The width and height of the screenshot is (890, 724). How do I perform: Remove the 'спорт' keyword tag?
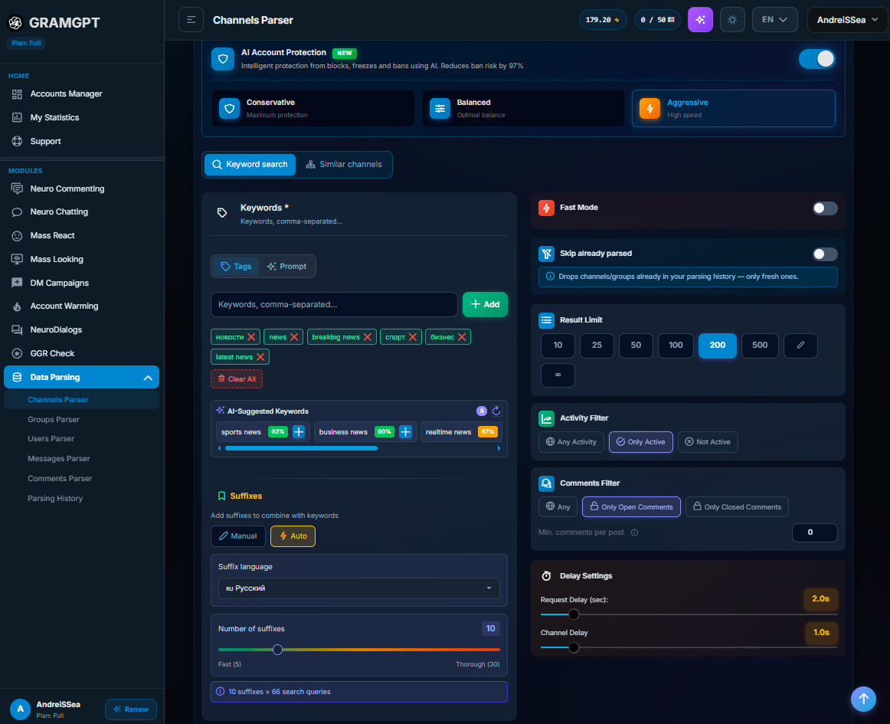(413, 337)
